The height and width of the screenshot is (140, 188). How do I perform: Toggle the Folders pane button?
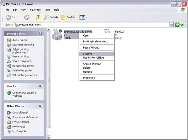pos(68,17)
